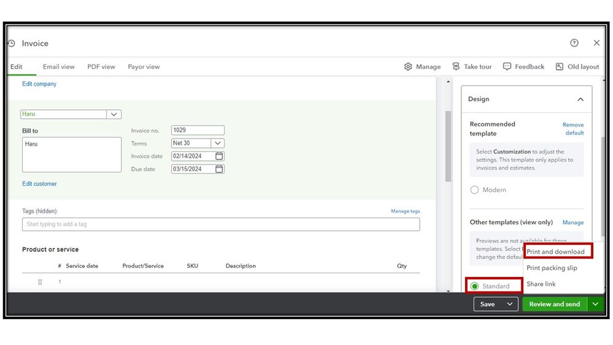
Task: Click the Haru customer name field
Action: (63, 114)
